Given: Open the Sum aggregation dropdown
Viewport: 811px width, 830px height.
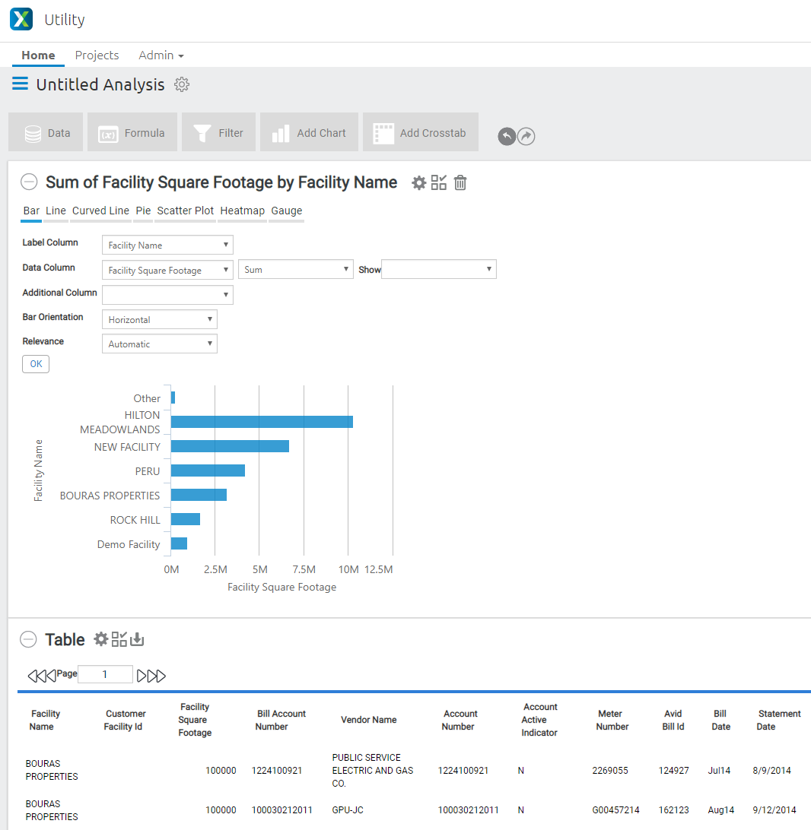Looking at the screenshot, I should (296, 269).
